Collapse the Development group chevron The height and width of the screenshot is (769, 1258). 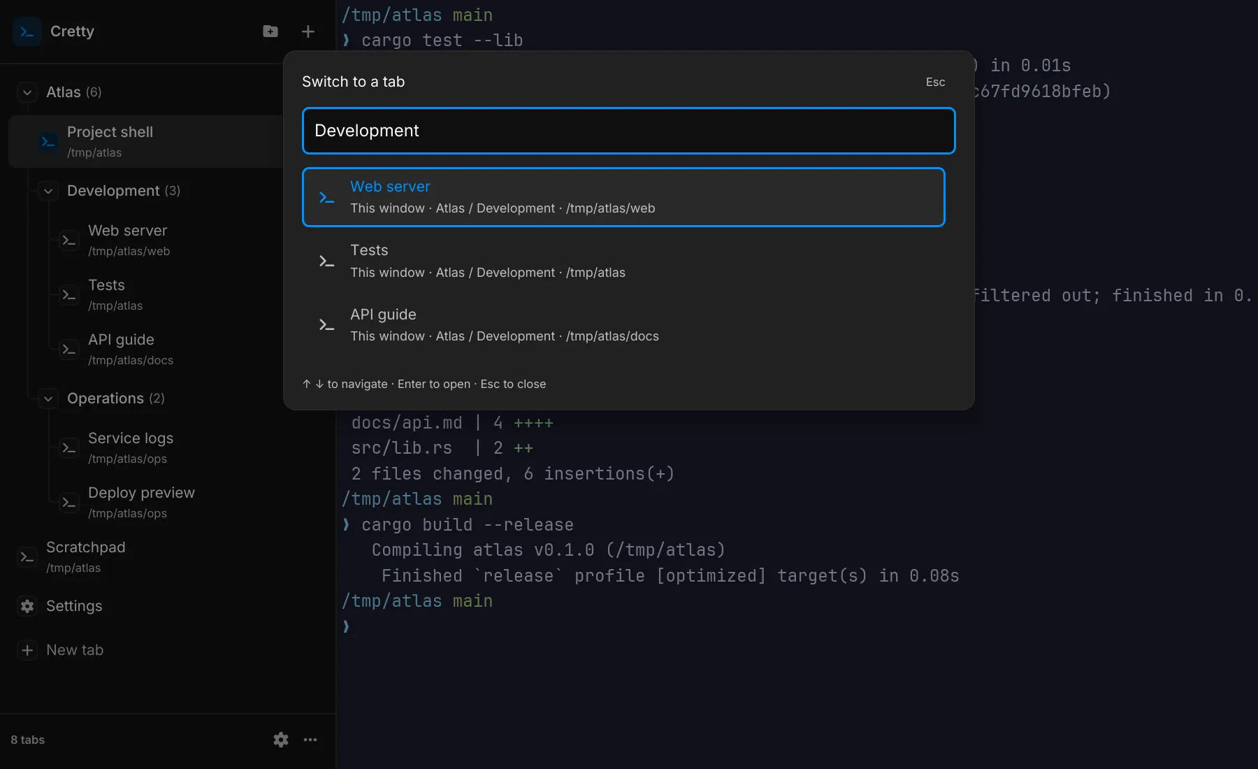(48, 191)
